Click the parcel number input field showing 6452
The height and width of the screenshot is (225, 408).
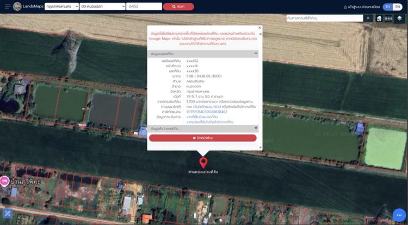pos(144,7)
